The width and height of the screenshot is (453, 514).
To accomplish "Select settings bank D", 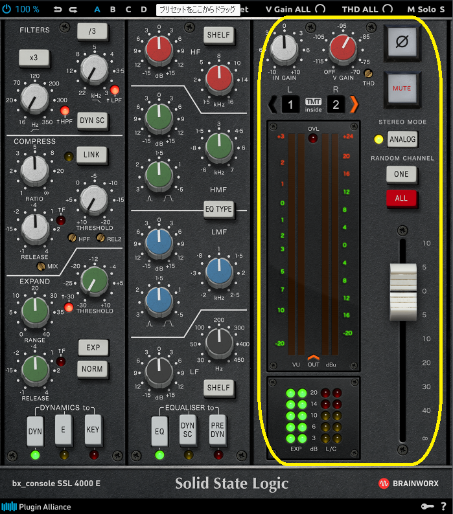I will pos(144,10).
